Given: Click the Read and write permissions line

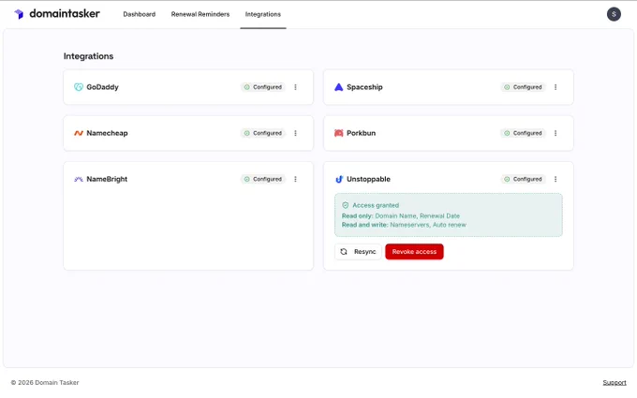Looking at the screenshot, I should point(405,225).
